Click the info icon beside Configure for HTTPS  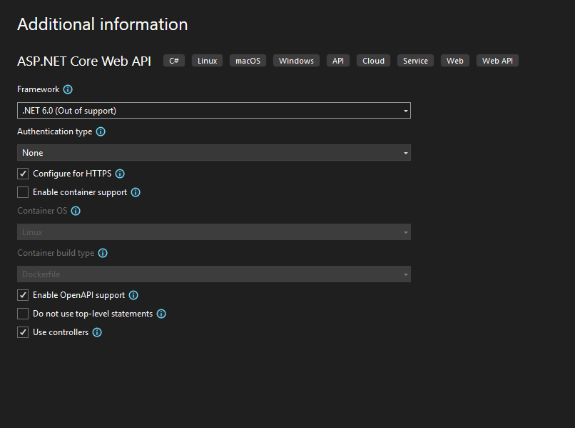pyautogui.click(x=120, y=174)
